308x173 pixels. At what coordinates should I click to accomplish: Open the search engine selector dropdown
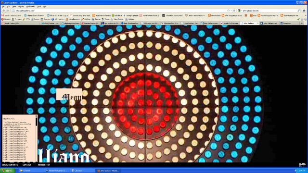click(x=240, y=11)
